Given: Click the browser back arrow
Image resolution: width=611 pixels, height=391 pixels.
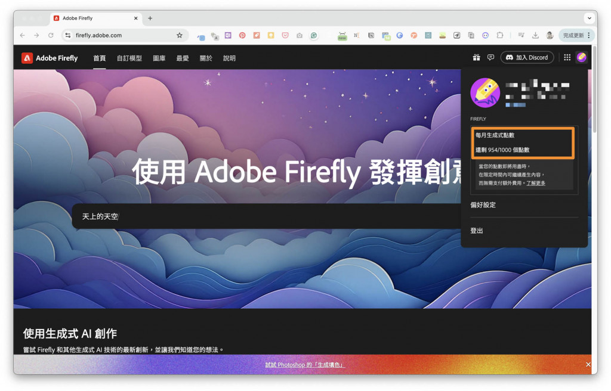Looking at the screenshot, I should coord(22,35).
